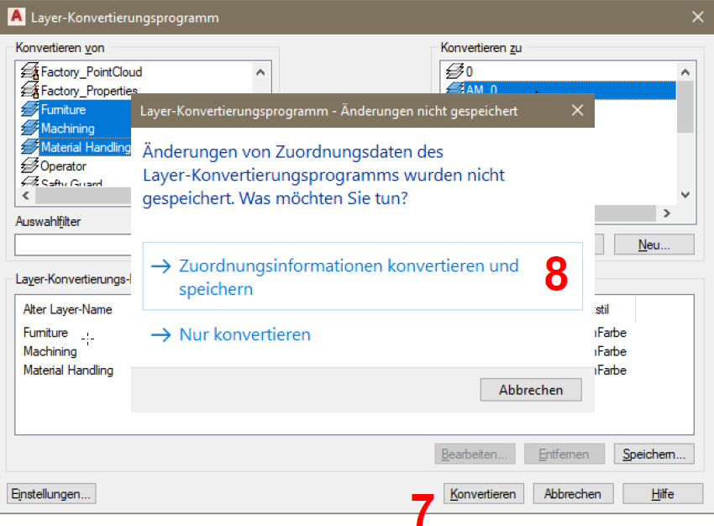
Task: Click Abbrechen in main converter window
Action: point(573,494)
